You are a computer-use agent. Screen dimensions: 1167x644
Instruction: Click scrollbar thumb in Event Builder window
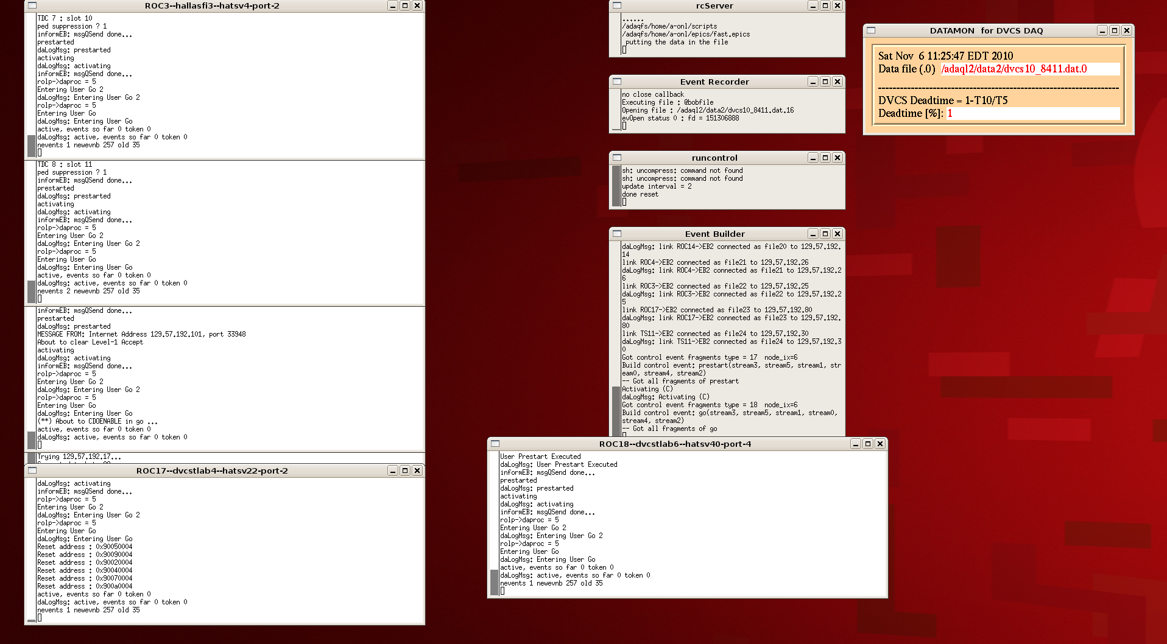click(x=616, y=411)
